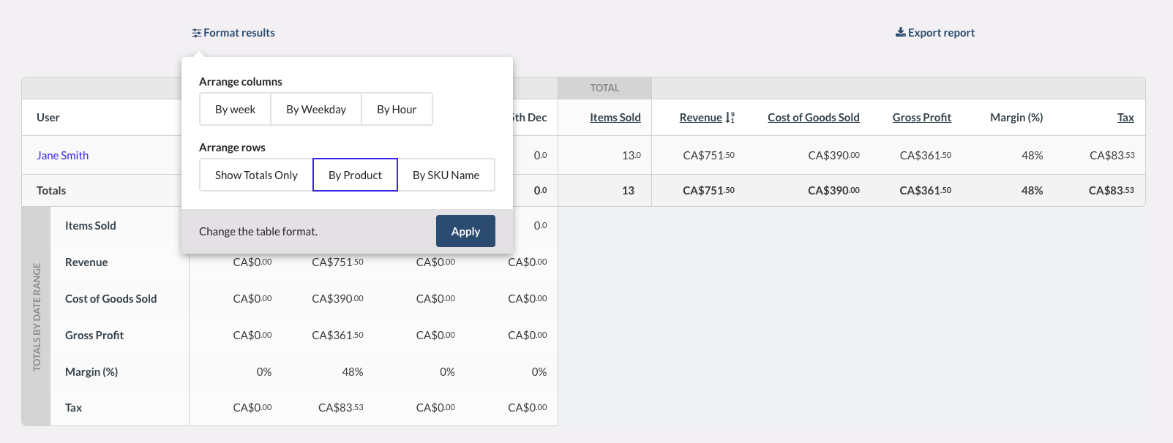The image size is (1173, 443).
Task: Select the By week column arrangement
Action: pos(235,109)
